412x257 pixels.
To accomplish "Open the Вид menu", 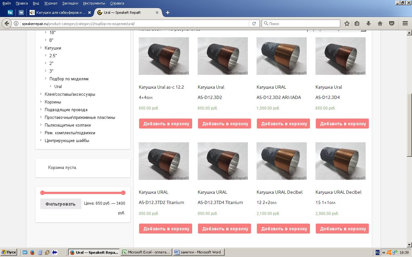I will (x=36, y=3).
